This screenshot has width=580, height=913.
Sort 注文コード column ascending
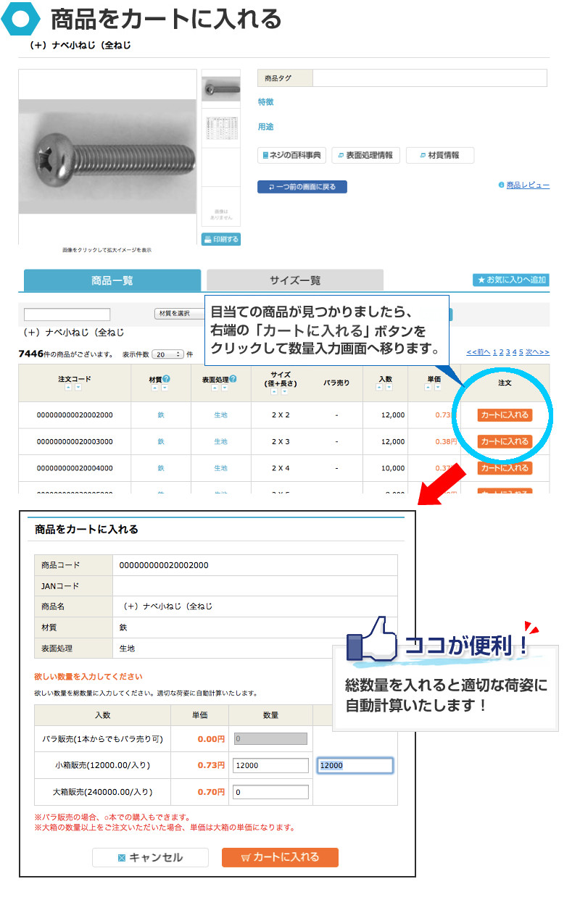[67, 388]
